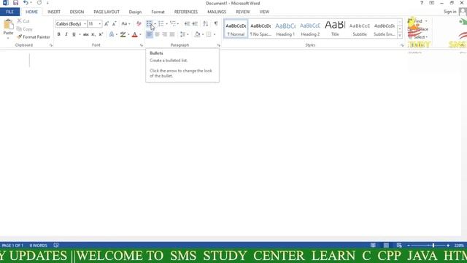Switch to the REVIEW tab

[x=243, y=12]
